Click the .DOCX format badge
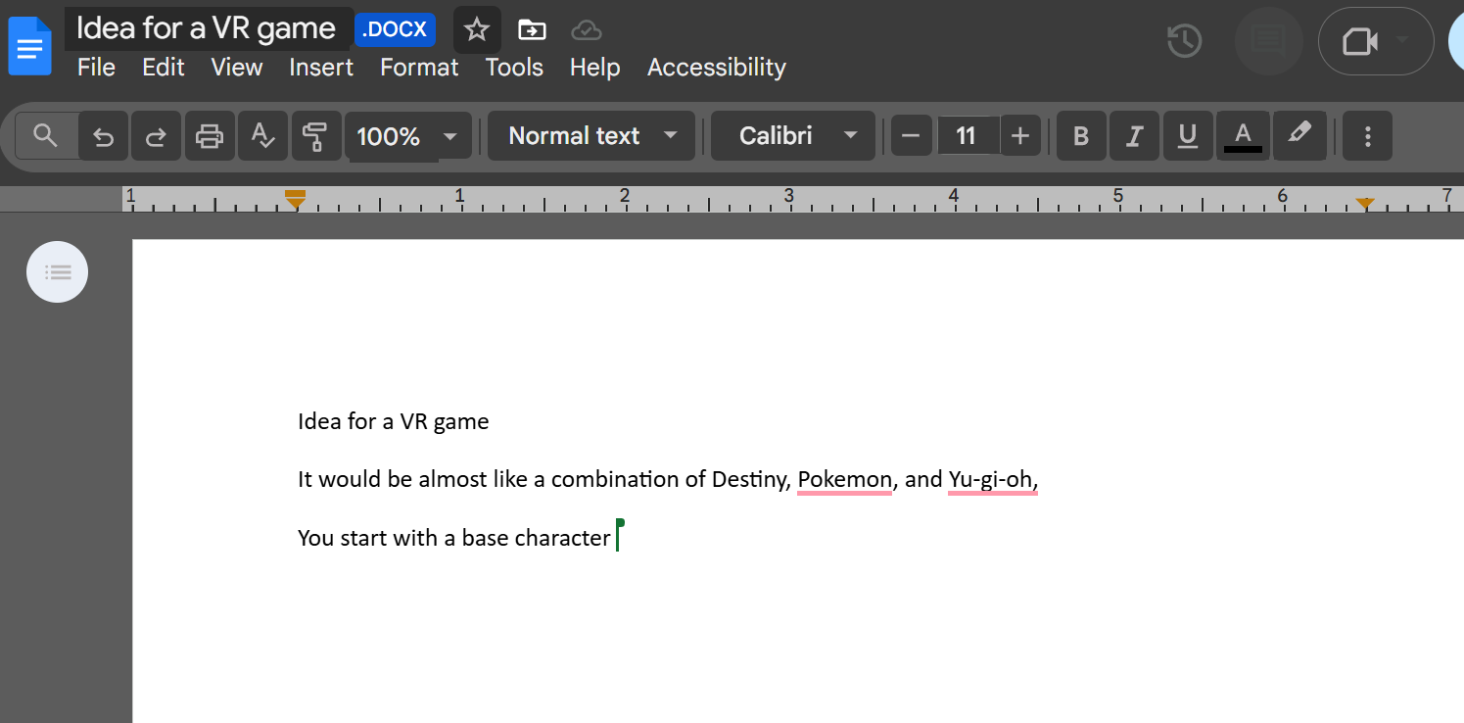The image size is (1464, 723). 395,29
